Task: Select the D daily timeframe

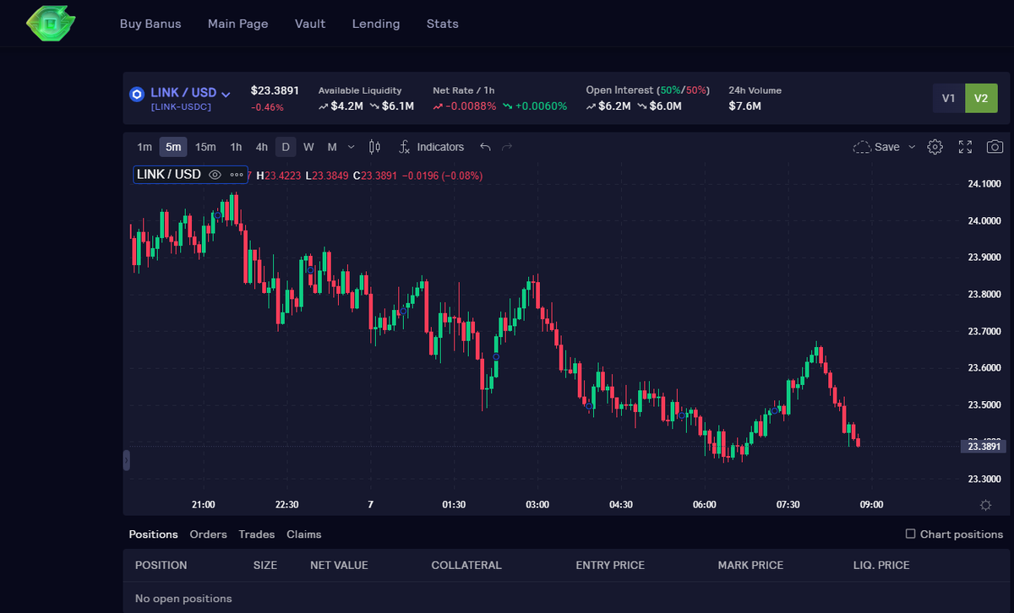Action: (x=286, y=147)
